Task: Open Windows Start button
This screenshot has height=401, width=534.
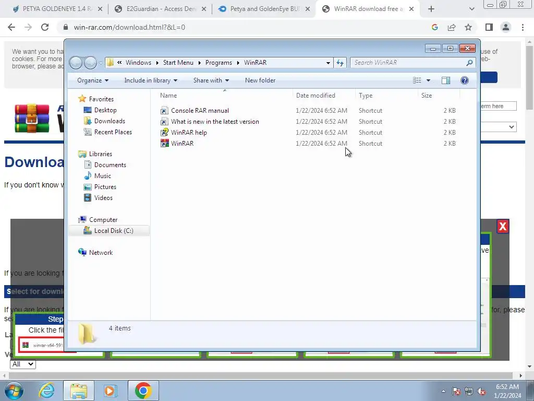Action: point(14,391)
